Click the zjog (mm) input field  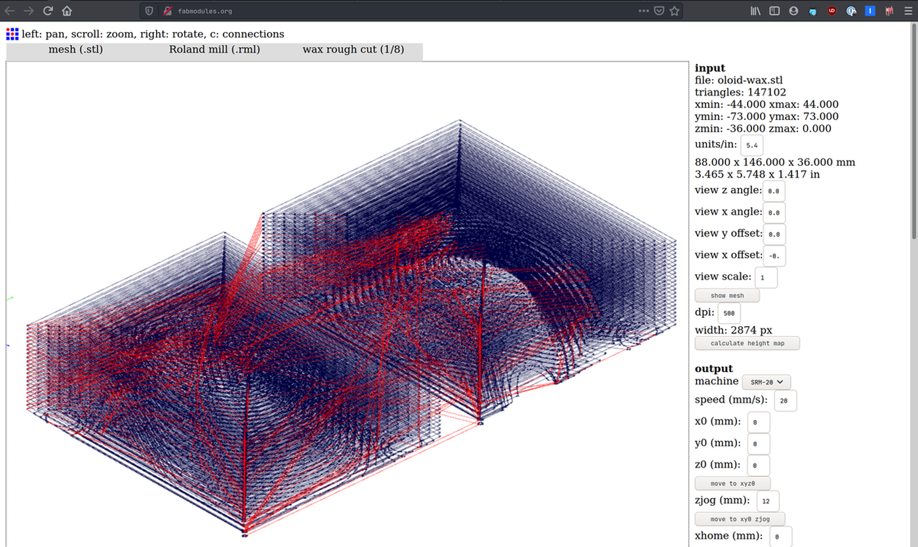[x=767, y=501]
